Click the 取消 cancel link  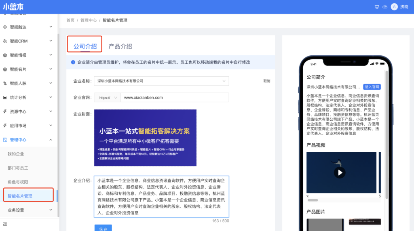(266, 81)
